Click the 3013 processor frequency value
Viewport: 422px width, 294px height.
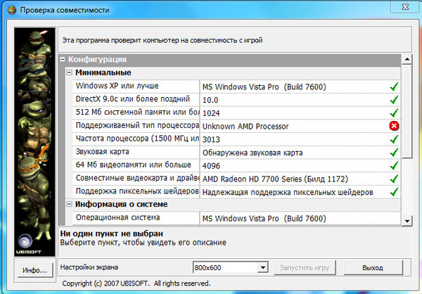coord(211,140)
